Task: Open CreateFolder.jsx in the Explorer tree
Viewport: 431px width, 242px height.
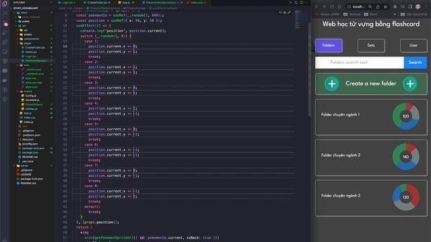Action: coord(33,48)
